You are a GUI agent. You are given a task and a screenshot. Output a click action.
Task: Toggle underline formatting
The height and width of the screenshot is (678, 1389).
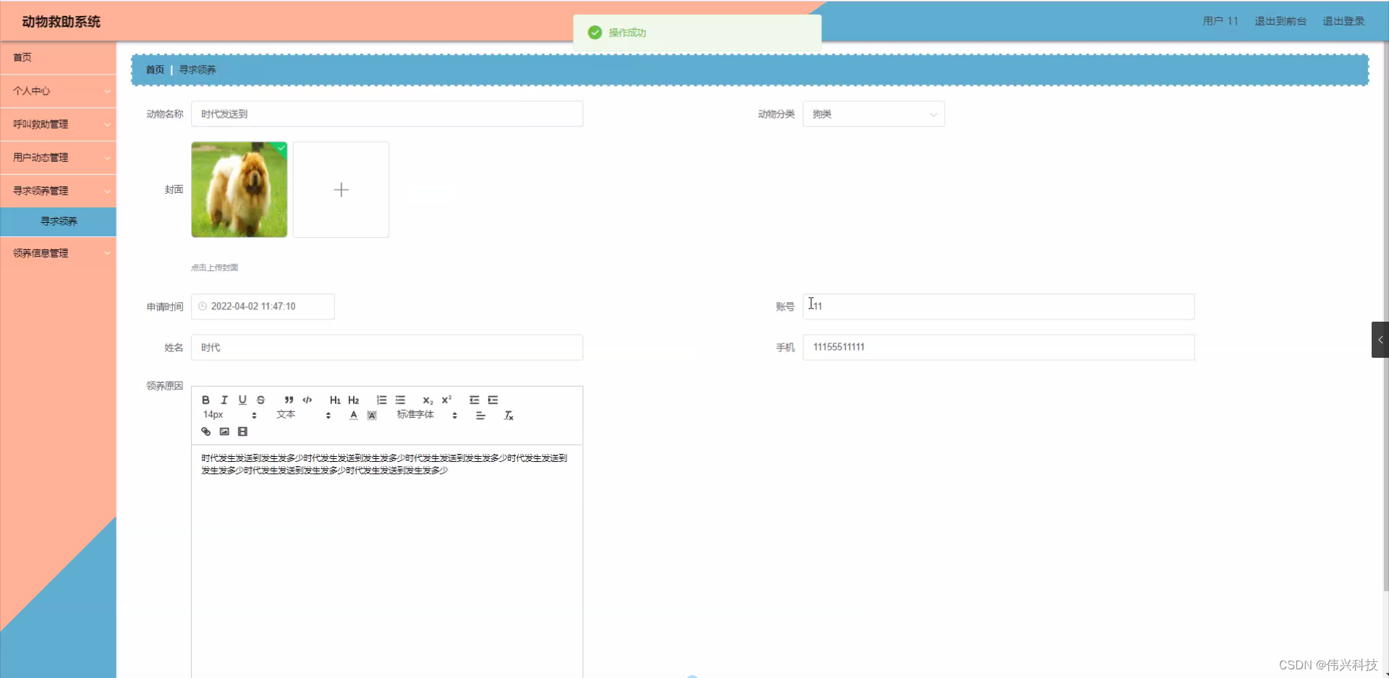pyautogui.click(x=243, y=400)
